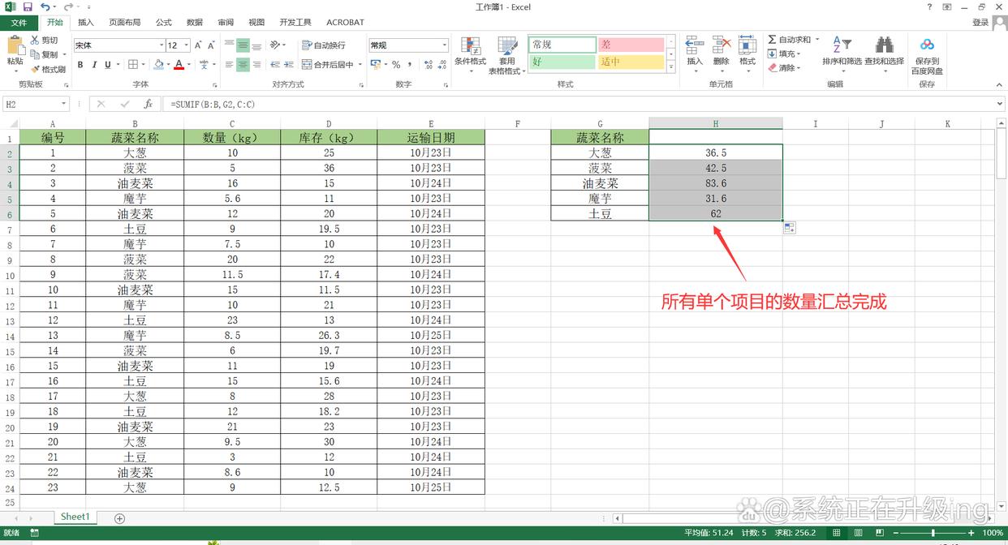Image resolution: width=1008 pixels, height=545 pixels.
Task: Expand the cell styles gallery
Action: click(671, 67)
